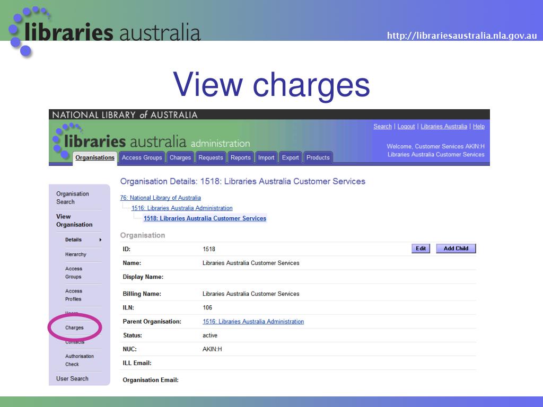Open 76: National Library of Australia link
This screenshot has width=543, height=407.
click(160, 198)
